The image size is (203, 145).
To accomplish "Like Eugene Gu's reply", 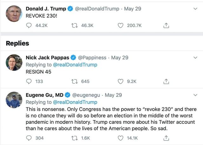I will [121, 138].
